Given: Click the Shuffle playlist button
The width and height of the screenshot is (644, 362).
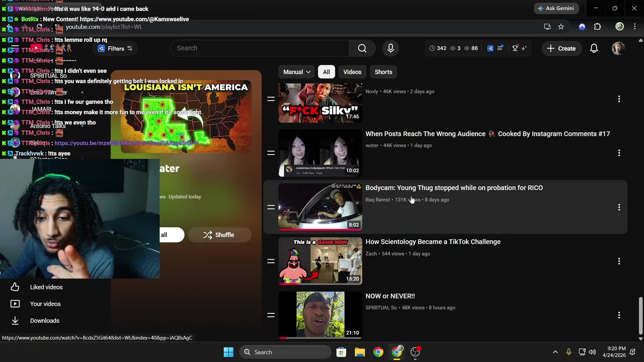Looking at the screenshot, I should [219, 235].
